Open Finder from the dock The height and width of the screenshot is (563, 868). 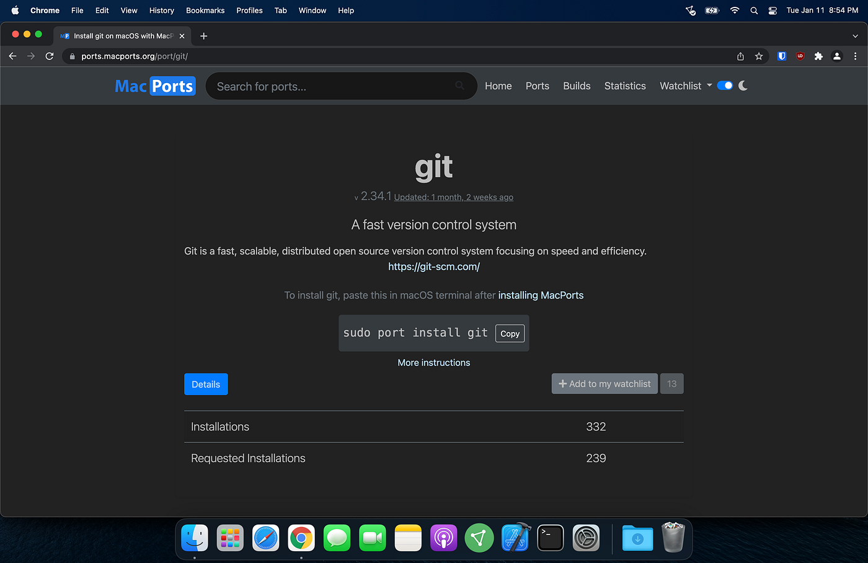coord(195,538)
